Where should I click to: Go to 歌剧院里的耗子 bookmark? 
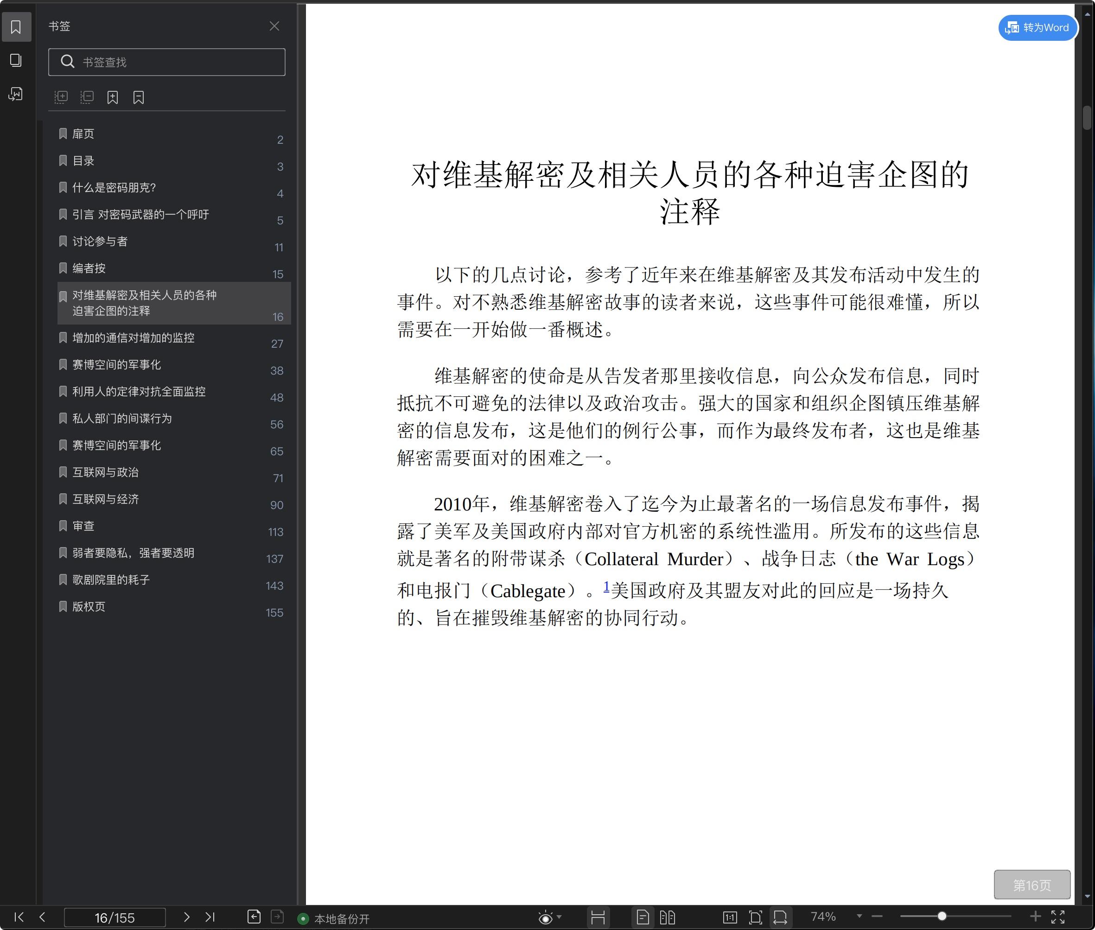[x=174, y=580]
